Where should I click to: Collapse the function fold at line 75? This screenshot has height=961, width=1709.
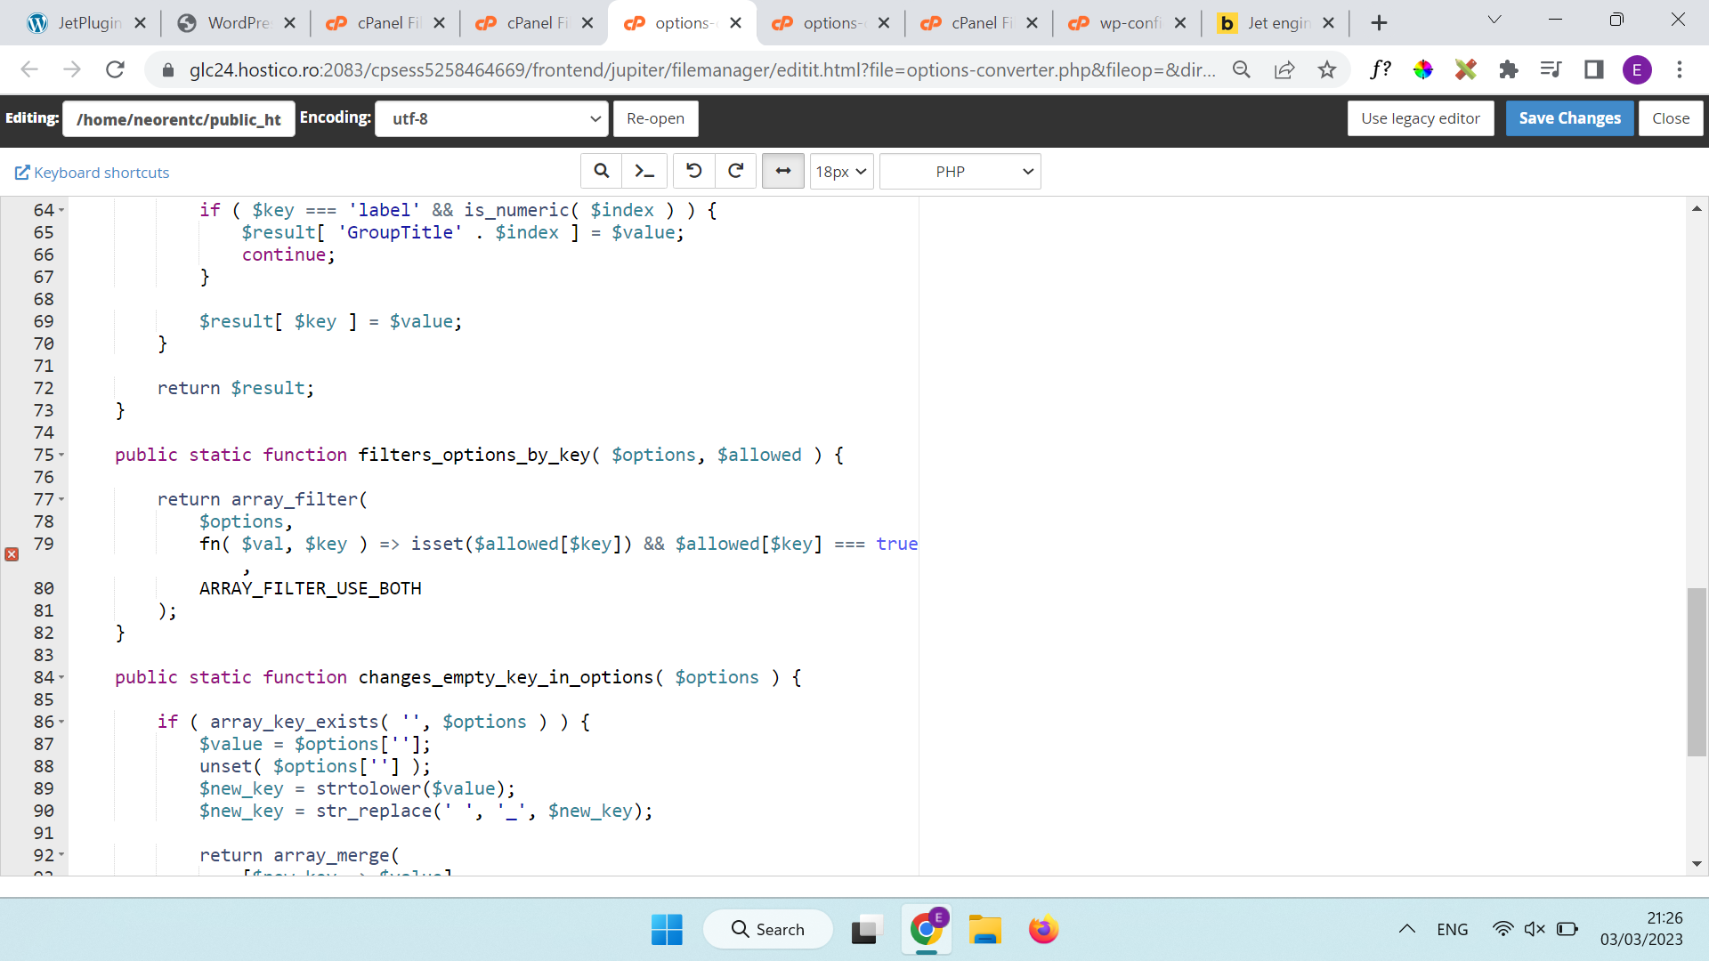click(x=61, y=455)
